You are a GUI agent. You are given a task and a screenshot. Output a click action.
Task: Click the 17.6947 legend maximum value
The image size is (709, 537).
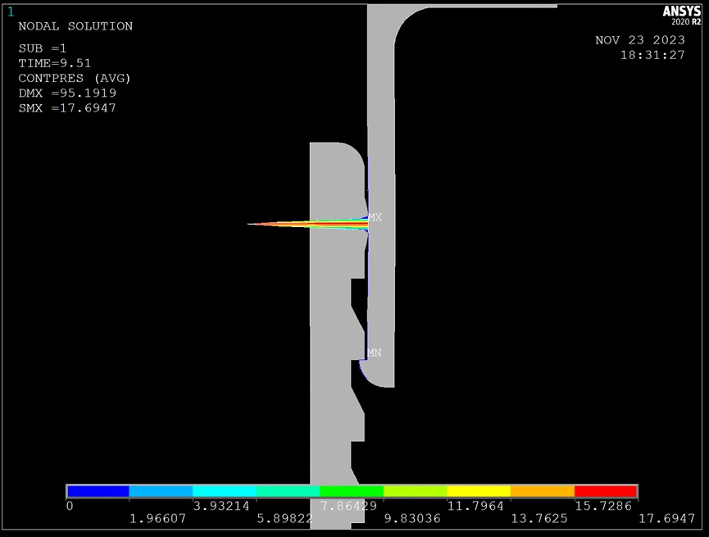click(668, 519)
